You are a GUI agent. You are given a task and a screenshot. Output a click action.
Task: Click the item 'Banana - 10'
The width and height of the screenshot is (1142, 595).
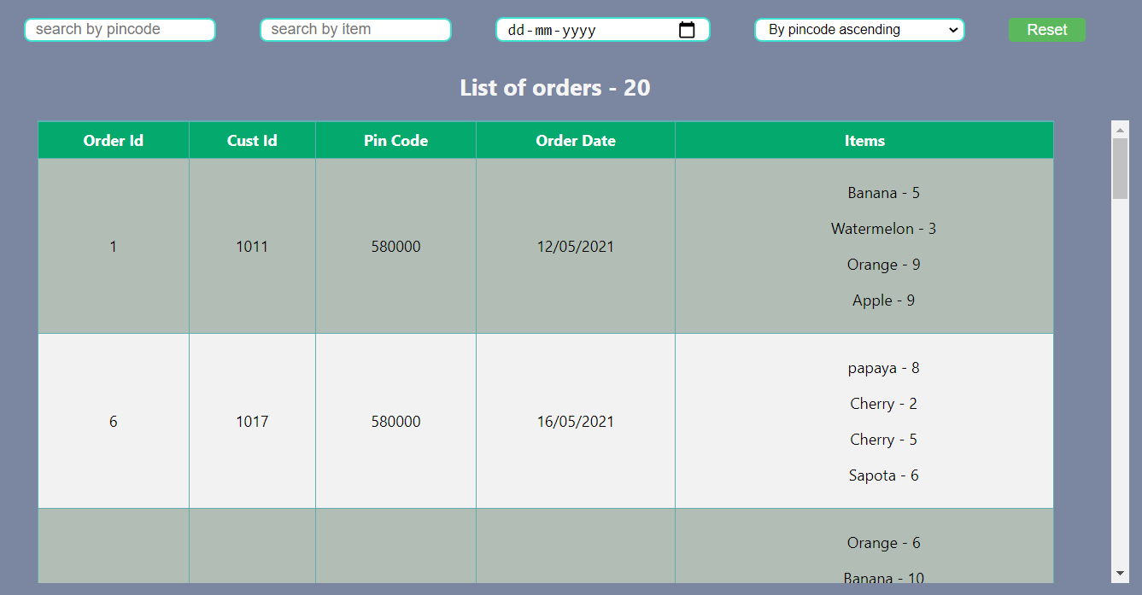coord(883,578)
